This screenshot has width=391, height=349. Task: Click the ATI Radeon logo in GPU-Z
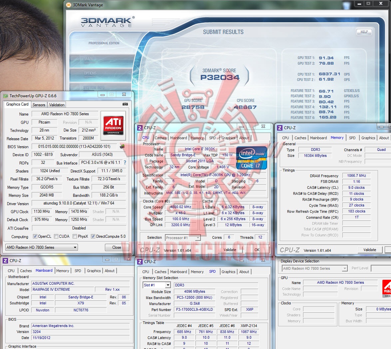click(114, 125)
